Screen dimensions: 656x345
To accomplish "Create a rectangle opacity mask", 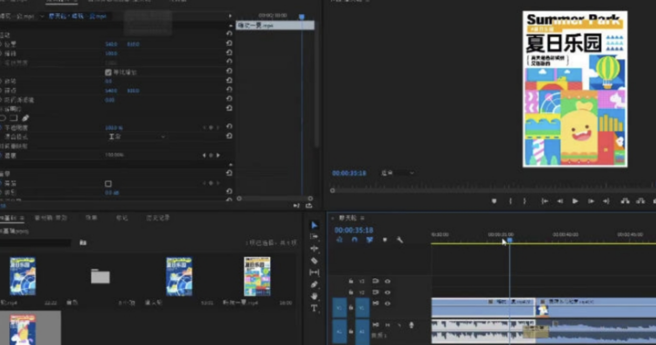I will (x=14, y=118).
